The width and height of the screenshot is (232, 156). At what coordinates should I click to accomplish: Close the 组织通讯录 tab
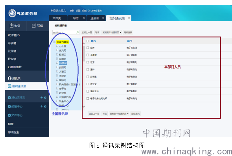pyautogui.click(x=129, y=18)
